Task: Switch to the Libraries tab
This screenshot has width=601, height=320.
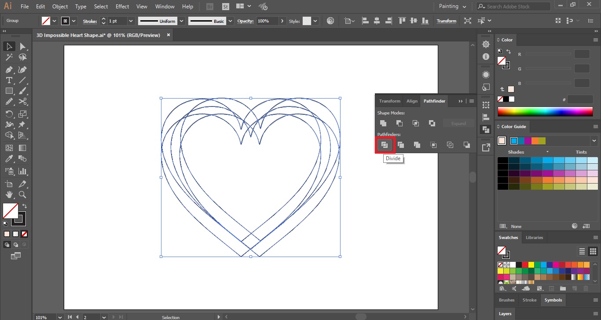Action: tap(534, 237)
